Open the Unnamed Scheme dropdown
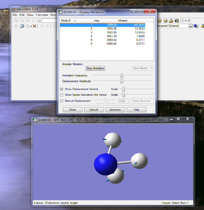This screenshot has height=210, width=204. pos(190,26)
